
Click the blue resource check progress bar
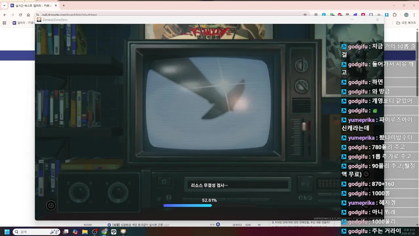pos(188,206)
